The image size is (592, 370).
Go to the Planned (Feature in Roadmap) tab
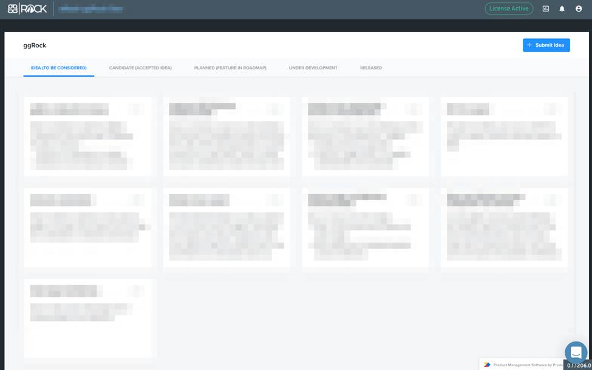(230, 68)
